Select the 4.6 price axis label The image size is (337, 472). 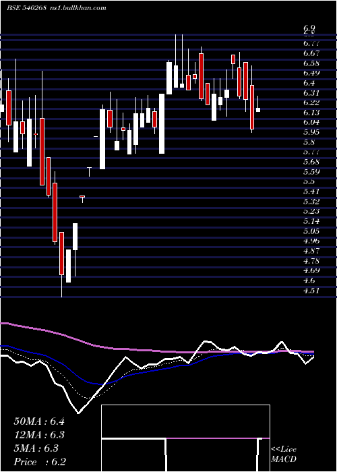(309, 281)
